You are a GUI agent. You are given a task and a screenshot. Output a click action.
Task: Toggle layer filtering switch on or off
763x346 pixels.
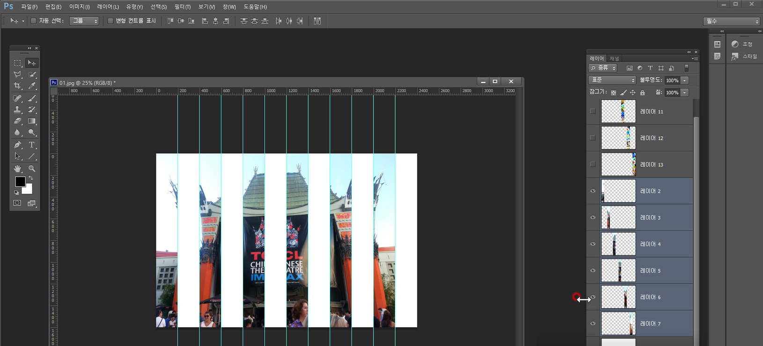[687, 68]
